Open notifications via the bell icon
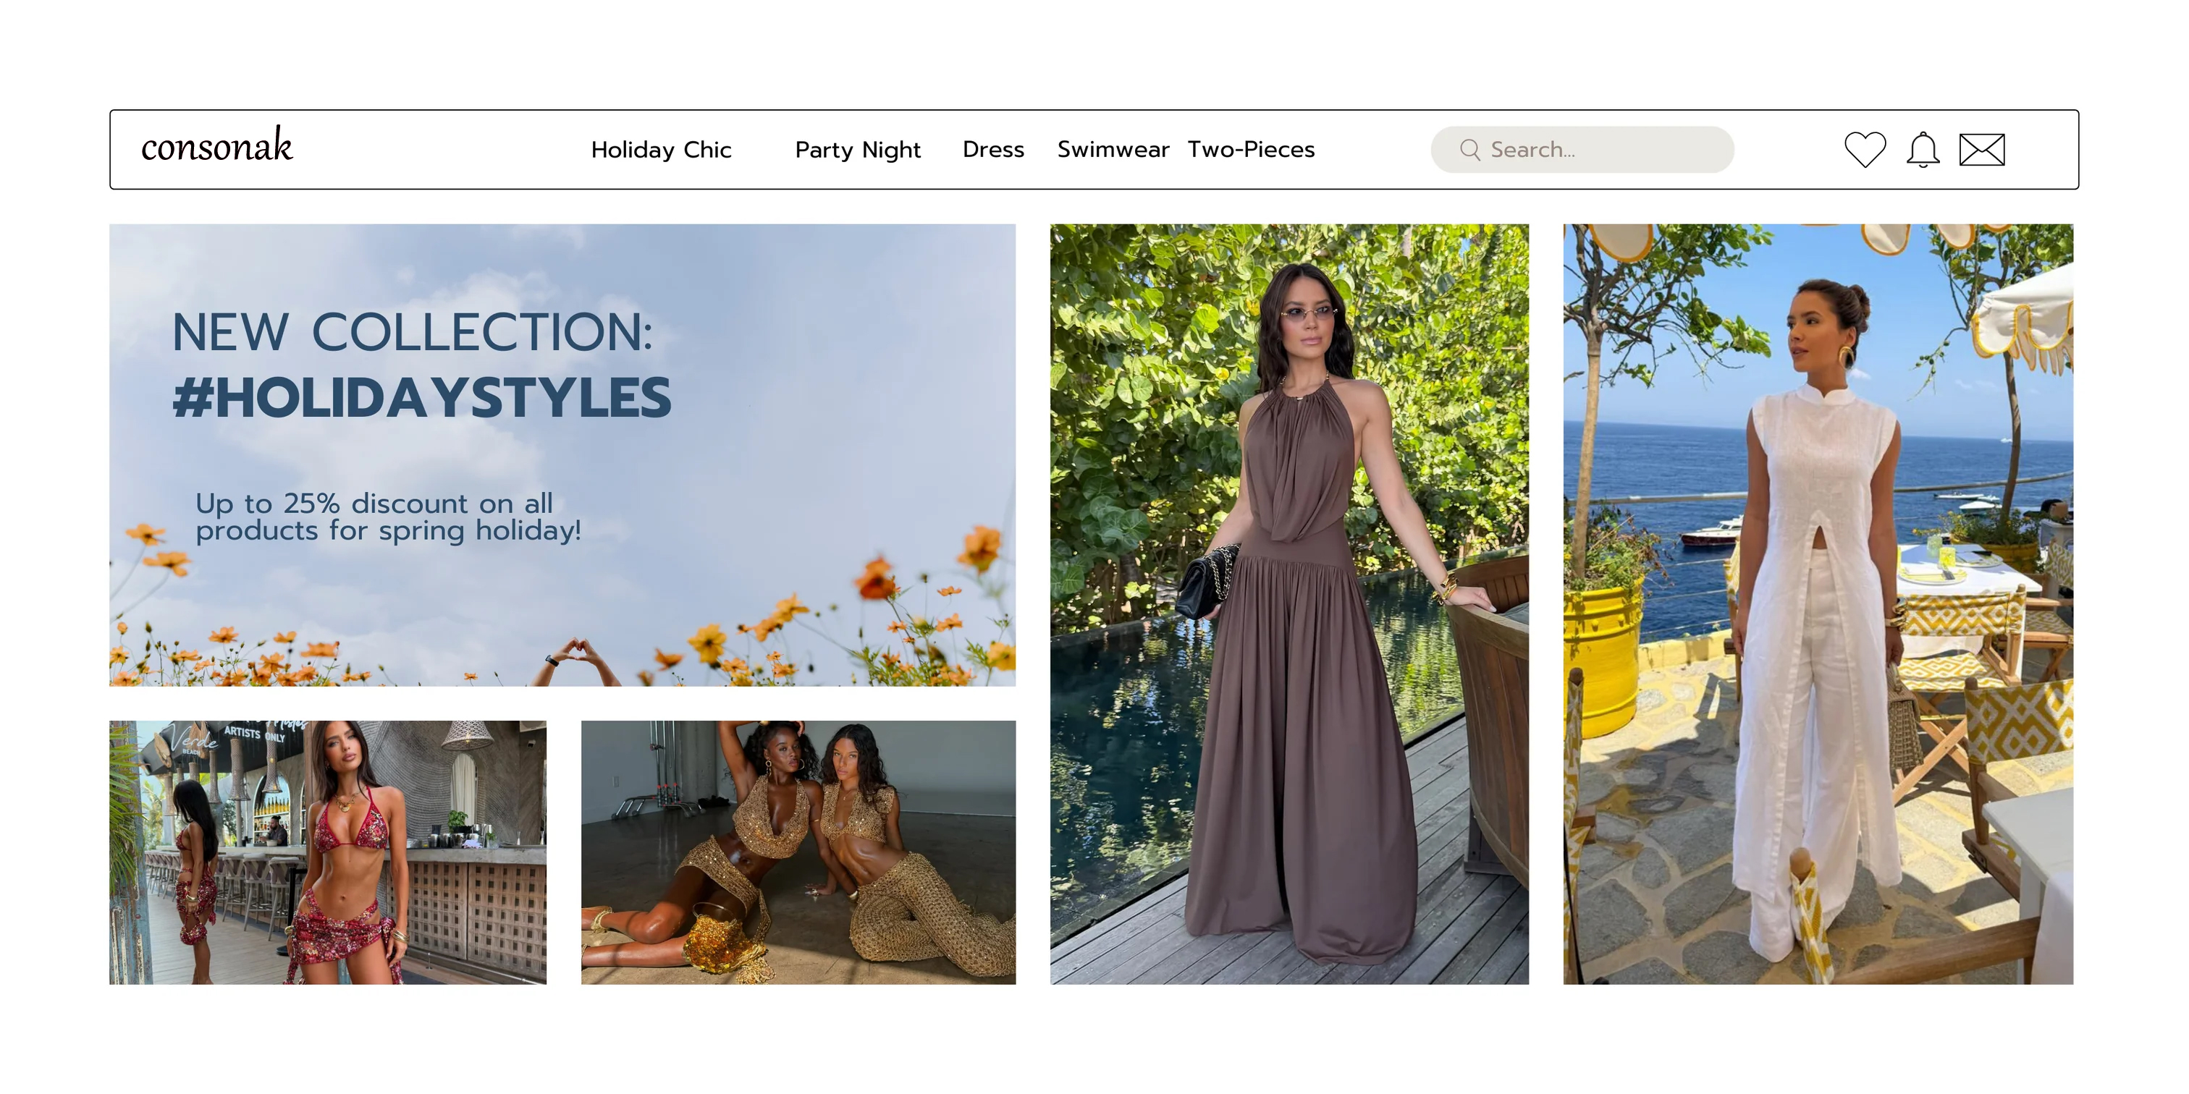Viewport: 2189px width, 1094px height. point(1922,150)
